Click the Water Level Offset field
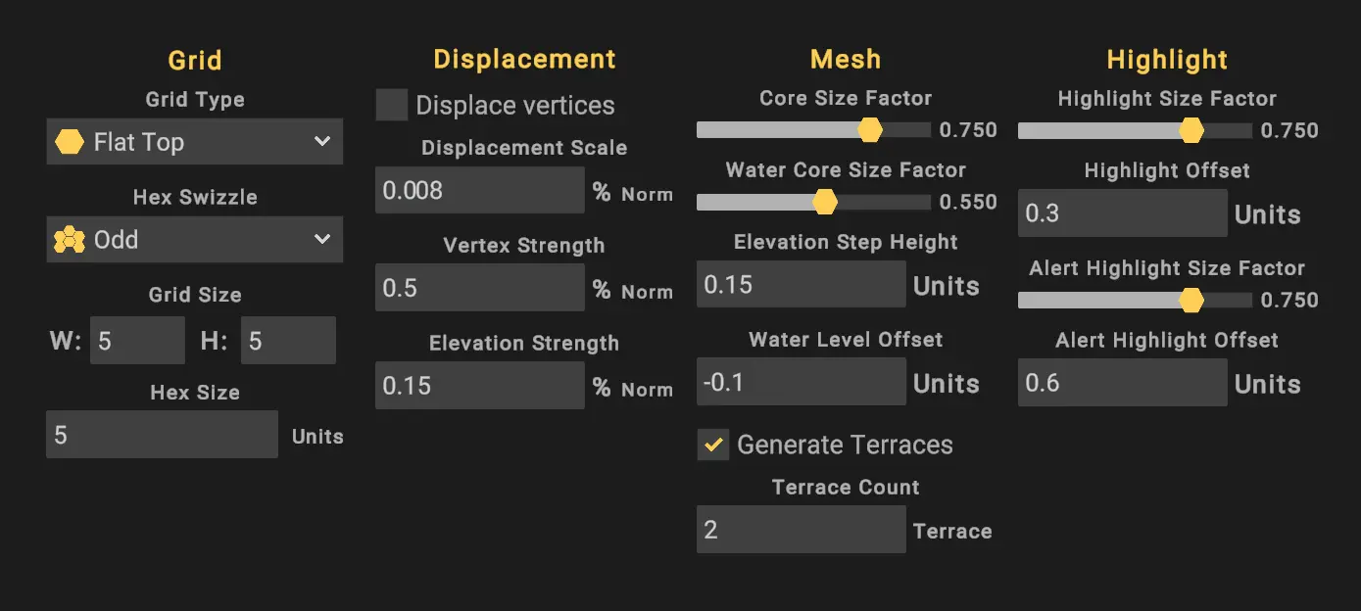The width and height of the screenshot is (1361, 611). [x=801, y=382]
